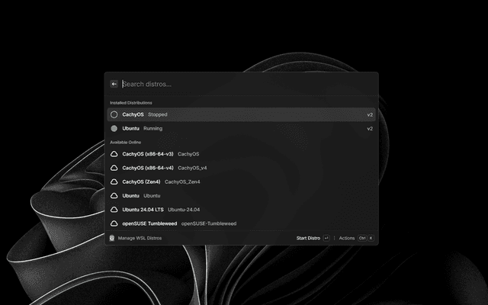The width and height of the screenshot is (488, 305).
Task: Click the v2 badge on the Ubuntu row
Action: click(x=370, y=129)
